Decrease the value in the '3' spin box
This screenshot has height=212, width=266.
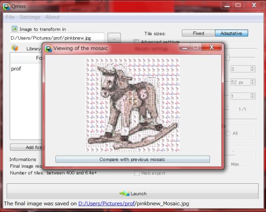252,70
